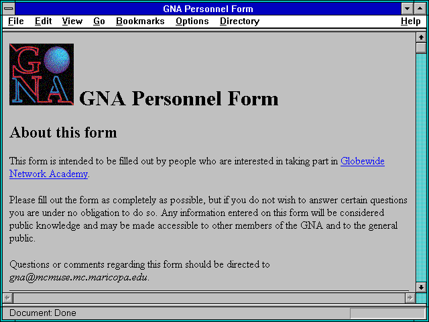Click the vertical scrollbar thumb
Image resolution: width=429 pixels, height=322 pixels.
[x=421, y=48]
